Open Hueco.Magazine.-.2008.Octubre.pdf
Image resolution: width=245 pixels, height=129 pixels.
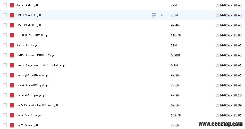click(x=42, y=65)
